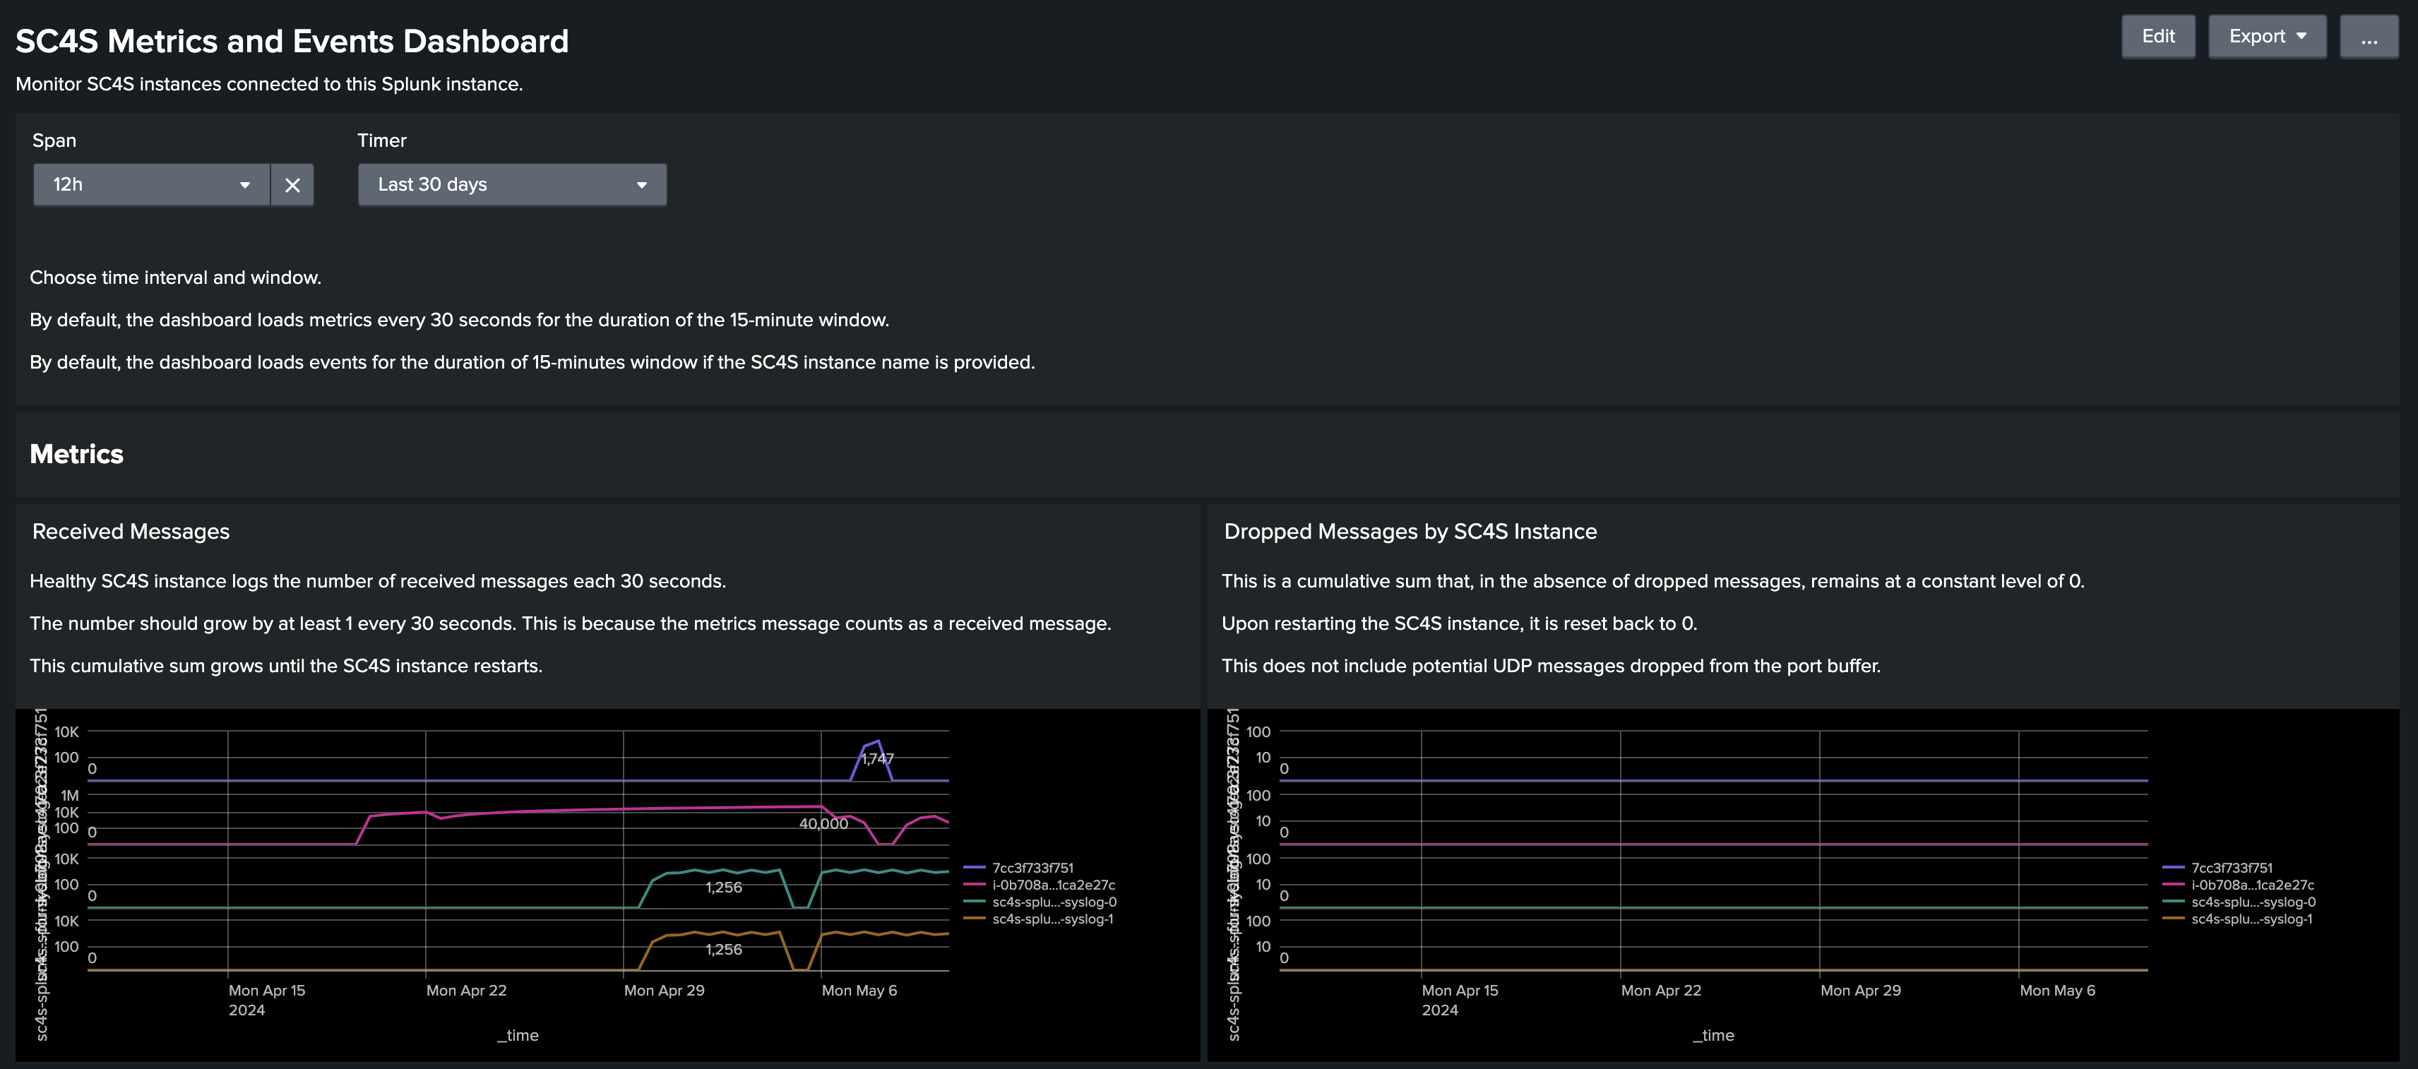Click the X to clear the Span filter
This screenshot has height=1069, width=2418.
point(292,184)
